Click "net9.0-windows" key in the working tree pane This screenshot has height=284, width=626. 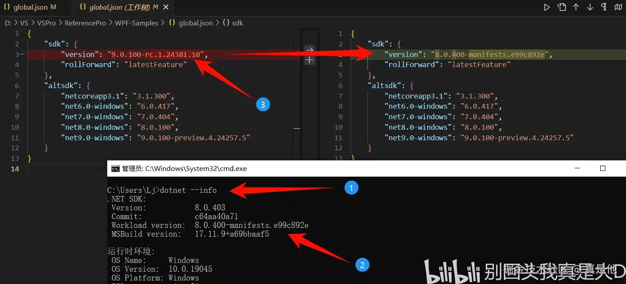418,138
